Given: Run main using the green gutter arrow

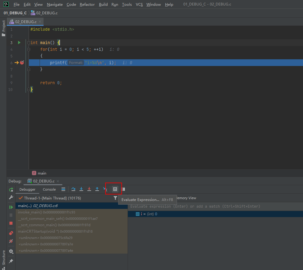Looking at the screenshot, I should 19,43.
